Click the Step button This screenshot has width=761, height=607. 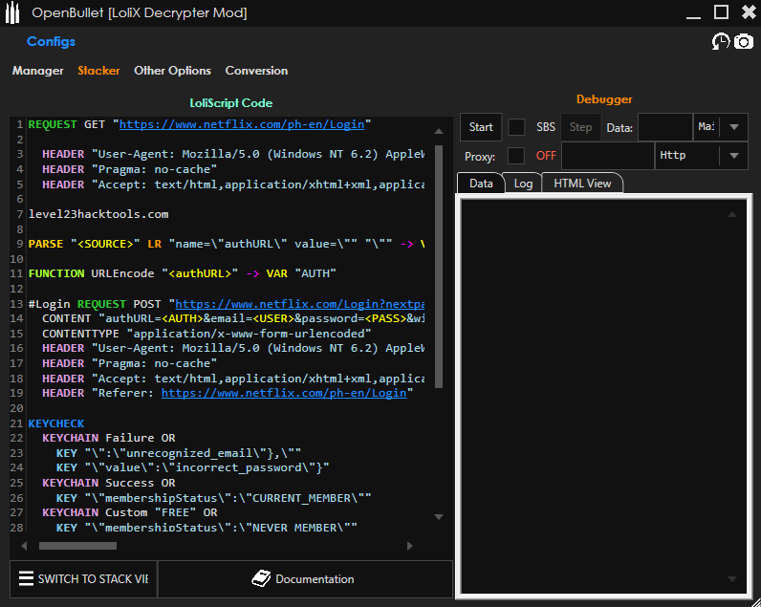(x=580, y=127)
